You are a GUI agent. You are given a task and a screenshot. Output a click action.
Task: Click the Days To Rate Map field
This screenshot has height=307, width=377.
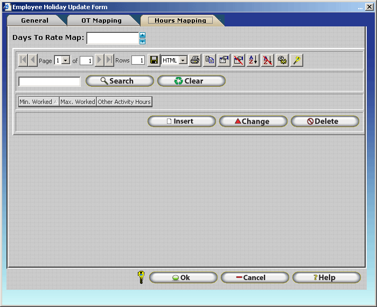113,38
